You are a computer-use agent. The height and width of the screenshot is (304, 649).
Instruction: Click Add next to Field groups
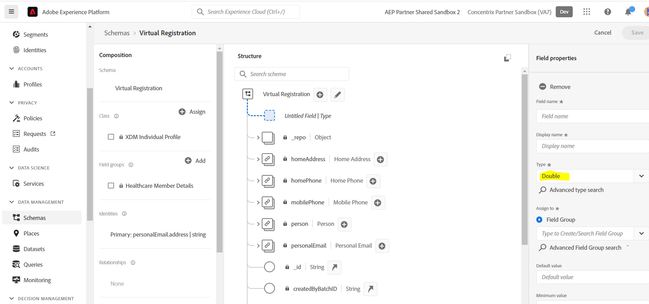[195, 161]
